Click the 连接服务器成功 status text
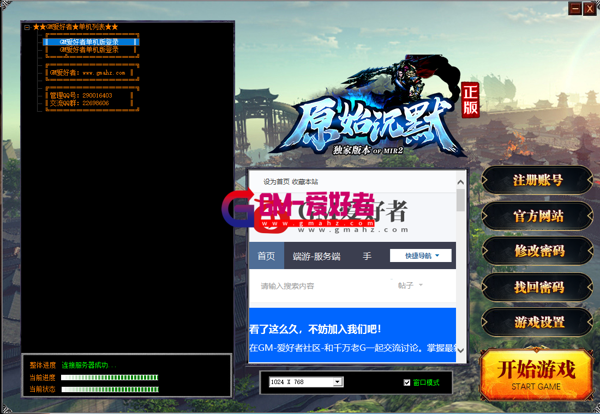The width and height of the screenshot is (600, 414). click(88, 366)
